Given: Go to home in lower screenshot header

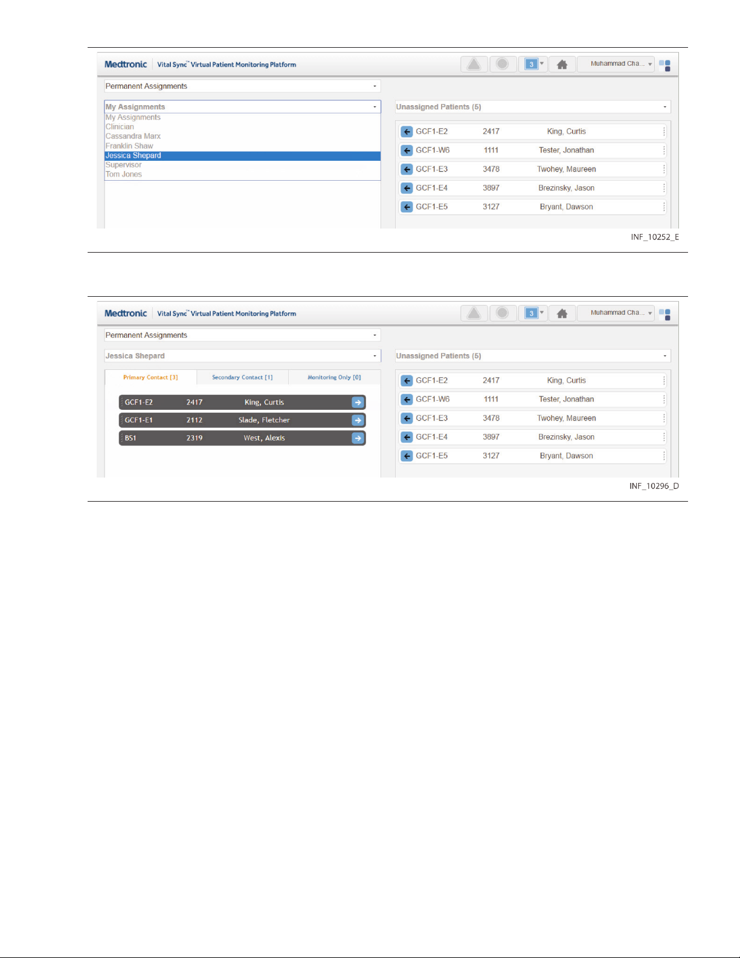Looking at the screenshot, I should 562,313.
